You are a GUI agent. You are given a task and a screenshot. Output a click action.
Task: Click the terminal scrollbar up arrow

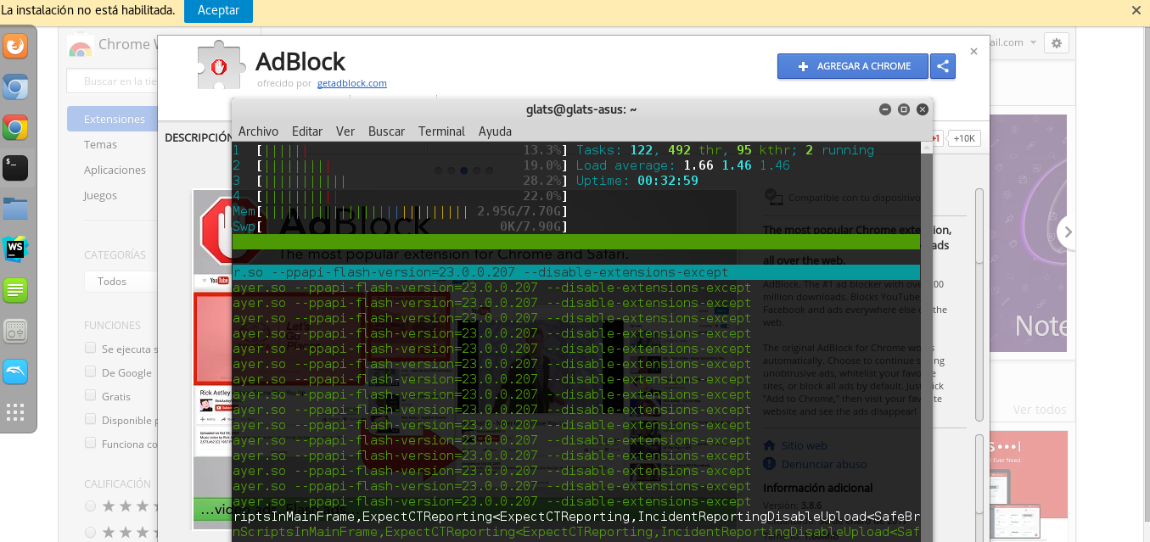[x=926, y=146]
